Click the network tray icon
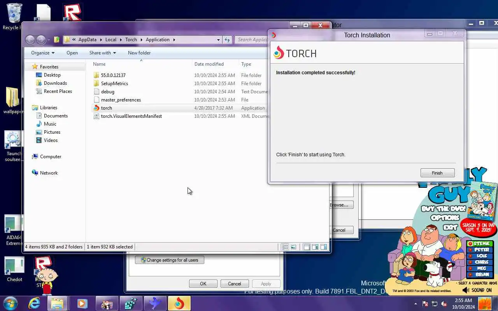The height and width of the screenshot is (311, 498). [x=435, y=304]
